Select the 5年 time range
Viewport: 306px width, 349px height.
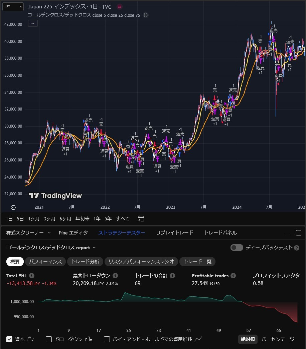point(108,219)
